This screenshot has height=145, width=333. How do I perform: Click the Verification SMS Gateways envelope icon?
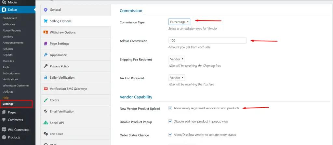click(46, 89)
